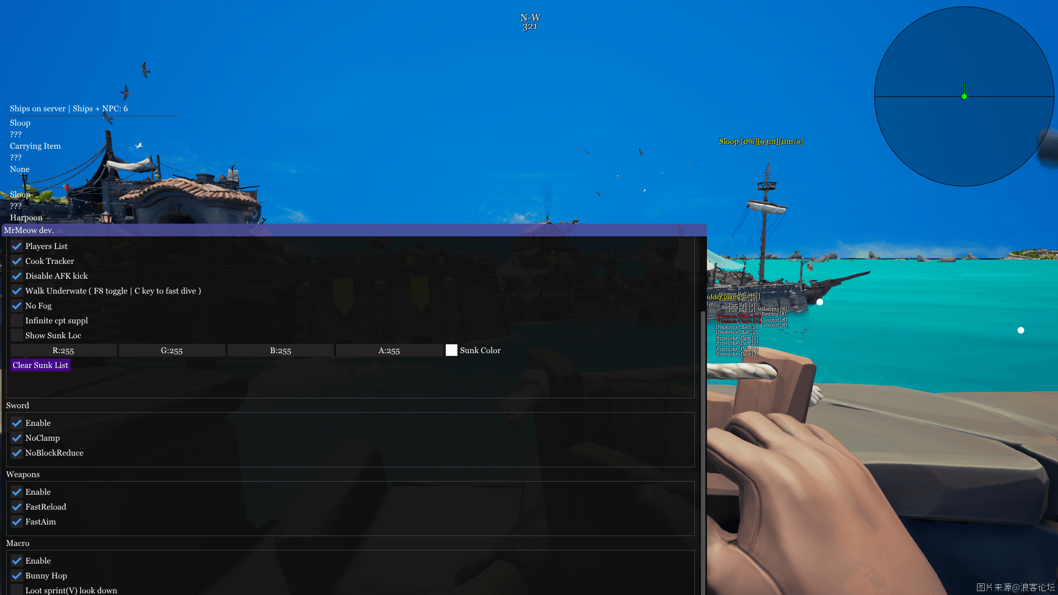Select the compass icon in top-right
This screenshot has width=1058, height=595.
click(964, 95)
